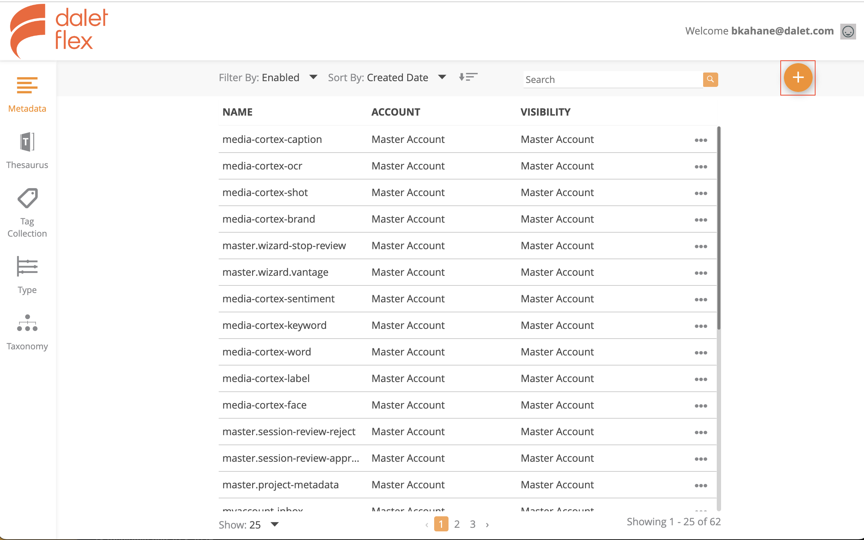Open the Thesaurus sidebar section
This screenshot has height=540, width=864.
[x=27, y=151]
